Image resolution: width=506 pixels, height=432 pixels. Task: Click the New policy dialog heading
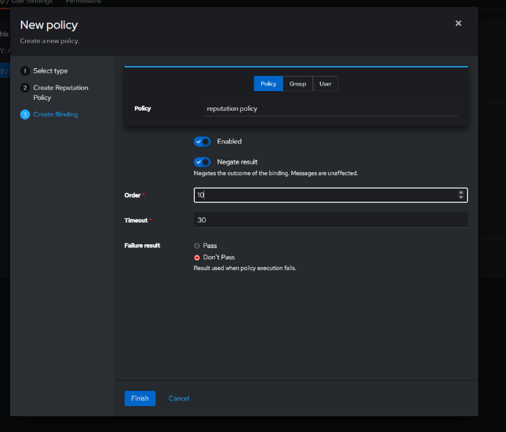click(x=49, y=25)
